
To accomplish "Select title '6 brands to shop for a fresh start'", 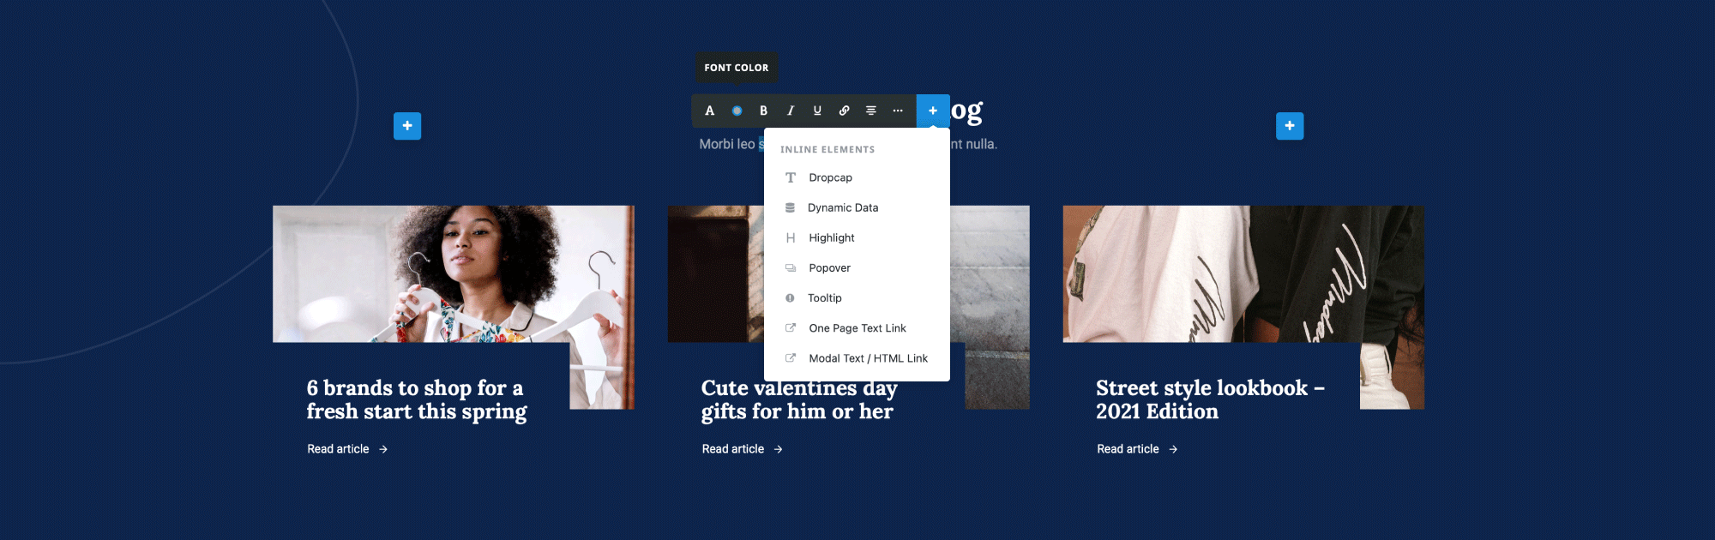I will click(417, 399).
